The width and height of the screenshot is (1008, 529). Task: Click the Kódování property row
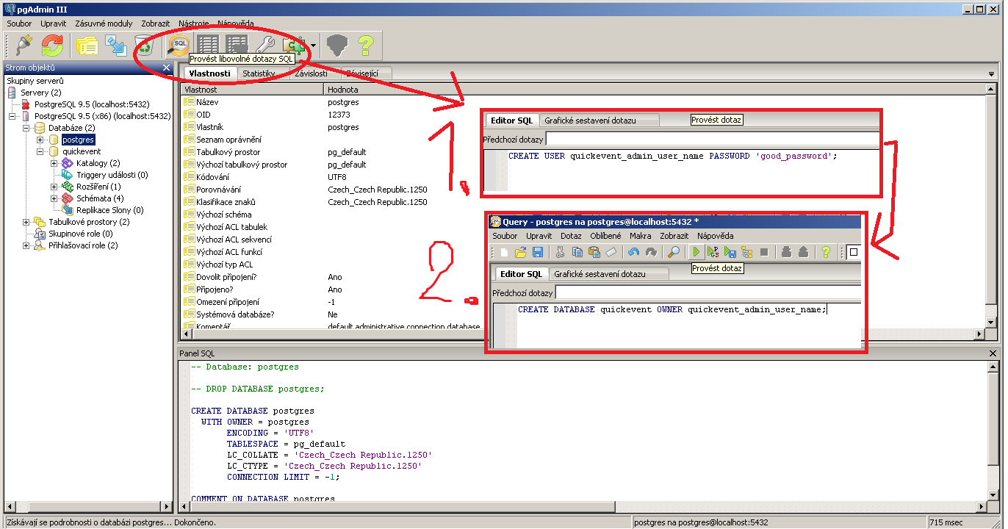click(583, 177)
